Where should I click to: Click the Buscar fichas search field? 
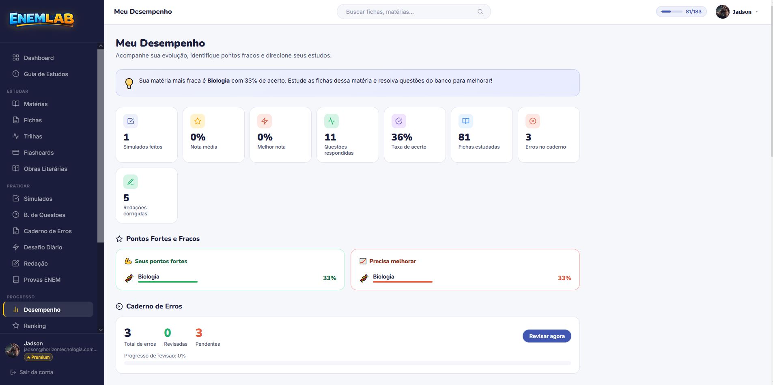(413, 12)
